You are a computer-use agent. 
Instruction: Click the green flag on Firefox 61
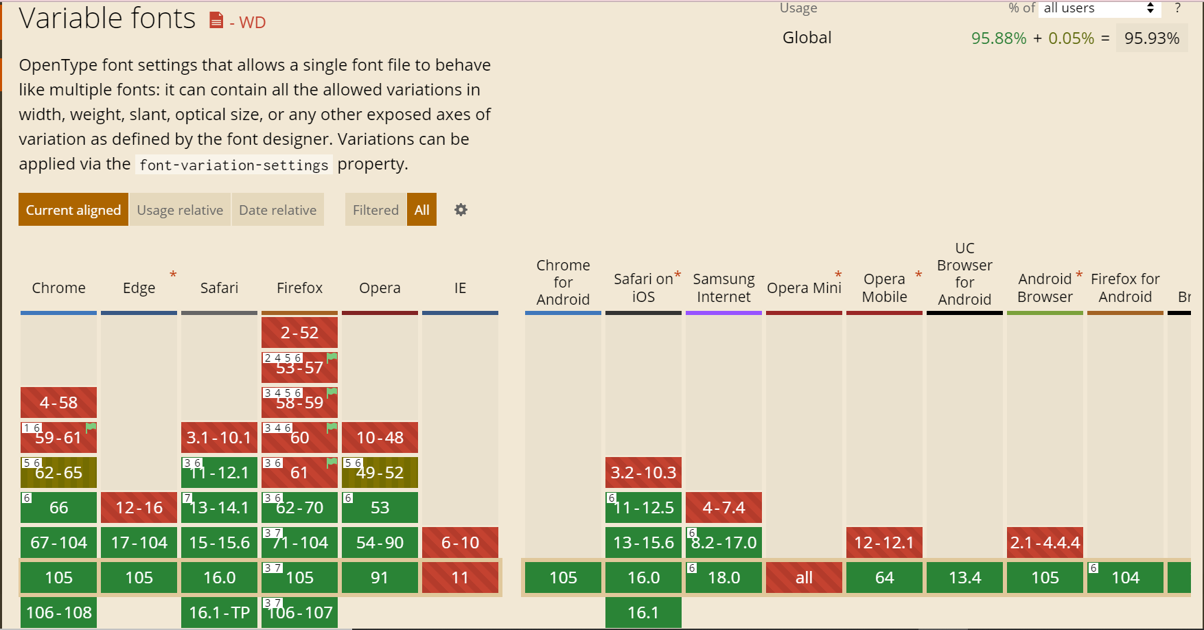click(x=332, y=462)
